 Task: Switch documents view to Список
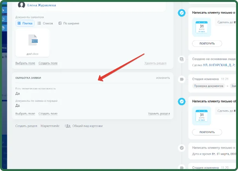45,23
